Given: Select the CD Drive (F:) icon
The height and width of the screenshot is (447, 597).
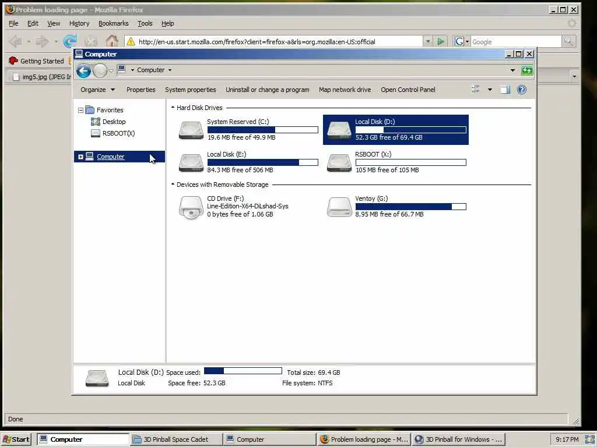Looking at the screenshot, I should [191, 208].
